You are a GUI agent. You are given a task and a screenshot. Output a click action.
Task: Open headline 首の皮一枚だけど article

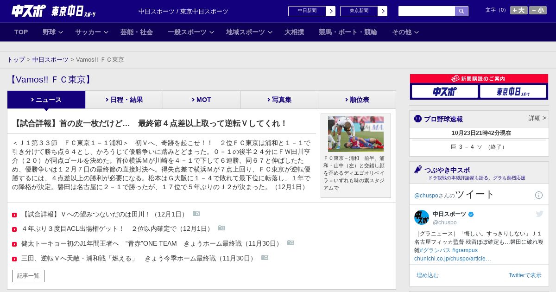(x=150, y=123)
